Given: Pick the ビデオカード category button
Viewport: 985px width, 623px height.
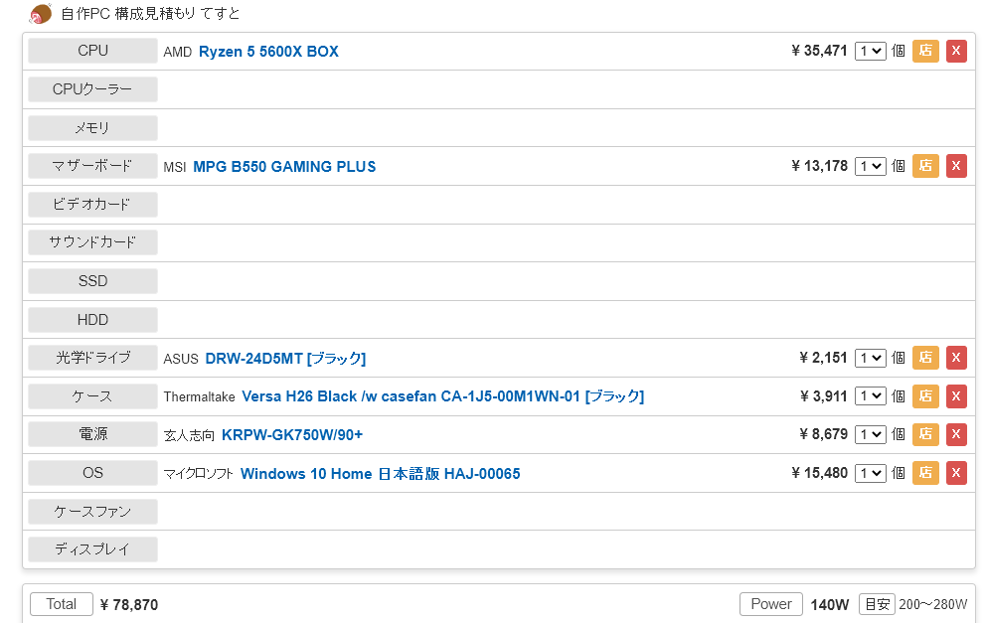Looking at the screenshot, I should (x=93, y=204).
